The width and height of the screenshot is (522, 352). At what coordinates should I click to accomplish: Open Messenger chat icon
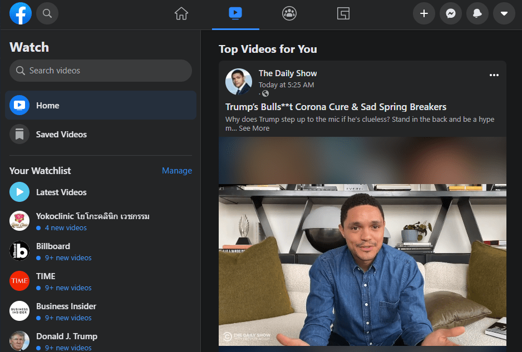click(451, 14)
